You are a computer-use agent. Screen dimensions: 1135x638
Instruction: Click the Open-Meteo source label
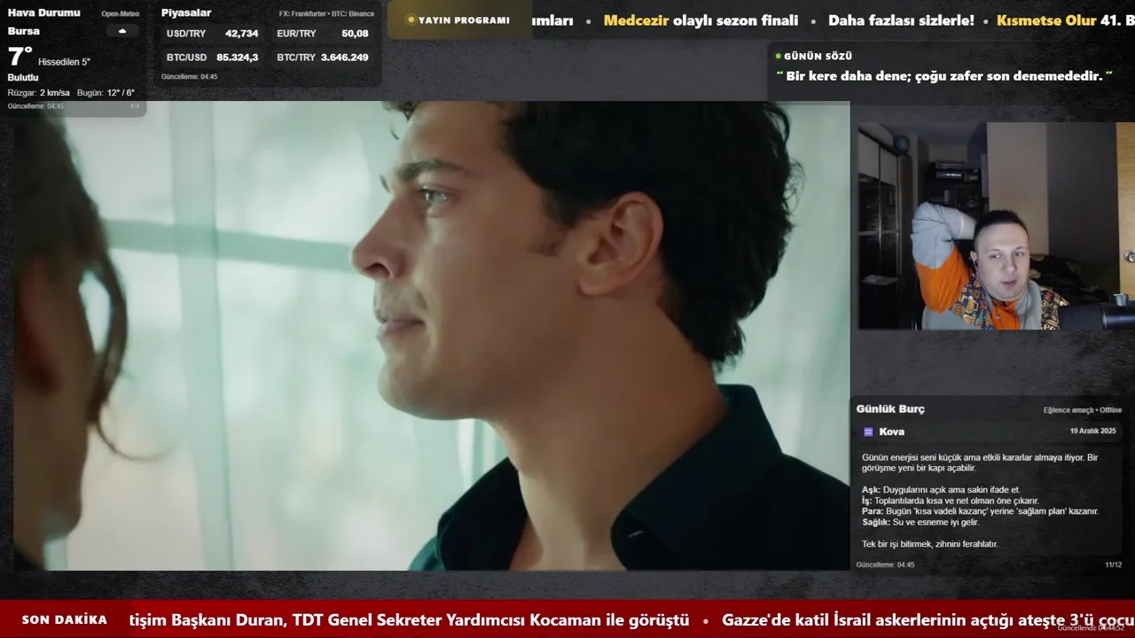coord(120,13)
